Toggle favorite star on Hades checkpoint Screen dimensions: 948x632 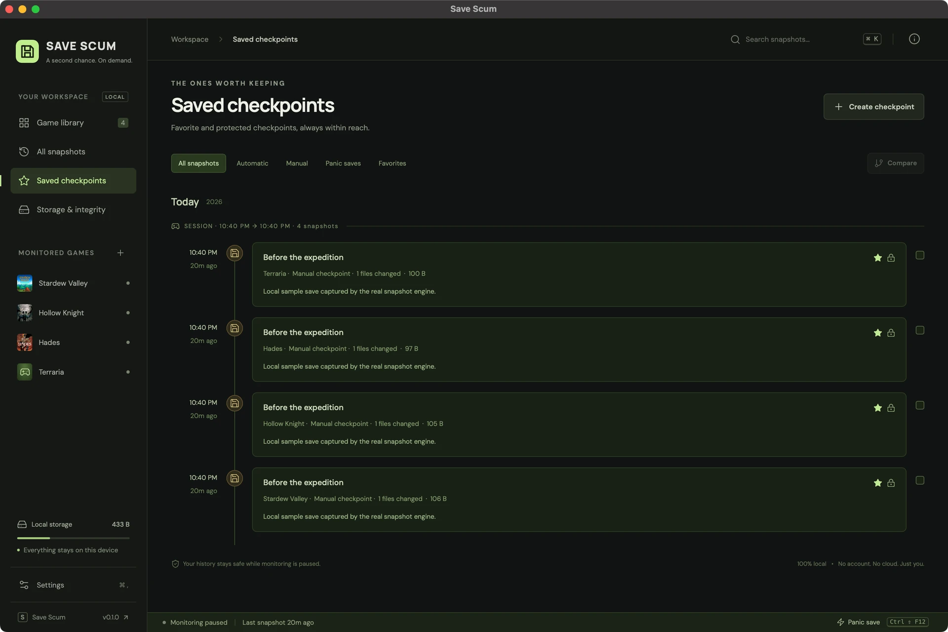click(877, 333)
